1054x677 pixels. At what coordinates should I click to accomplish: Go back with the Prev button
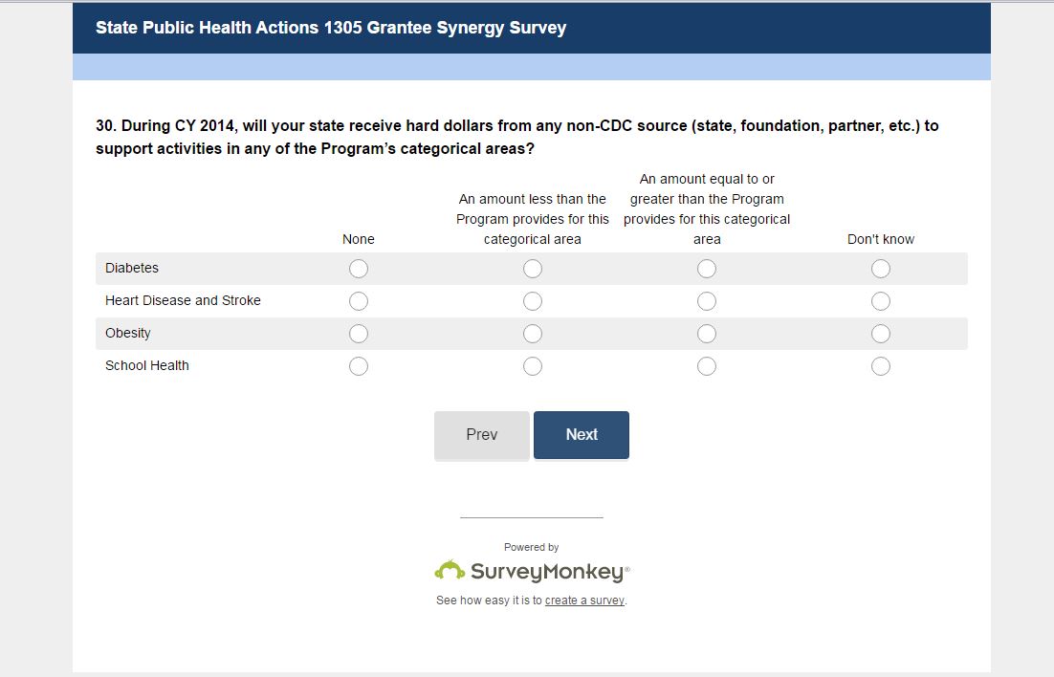click(x=482, y=435)
